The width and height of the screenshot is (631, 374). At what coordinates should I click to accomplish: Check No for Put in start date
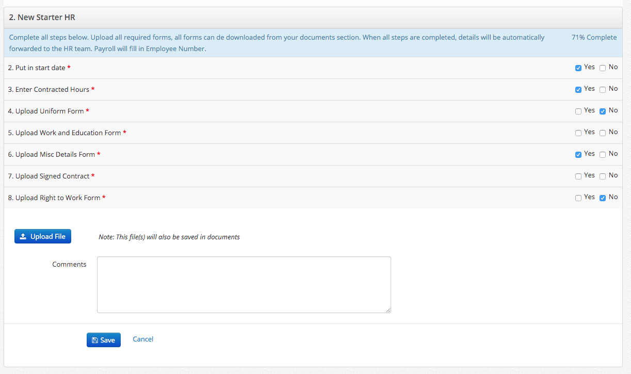click(x=603, y=68)
